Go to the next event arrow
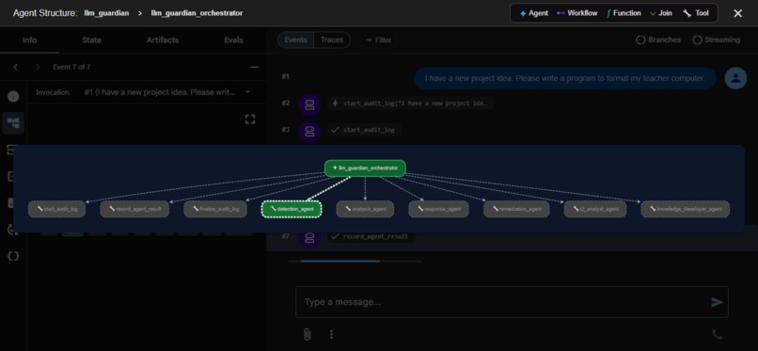Viewport: 758px width, 351px height. click(x=38, y=67)
